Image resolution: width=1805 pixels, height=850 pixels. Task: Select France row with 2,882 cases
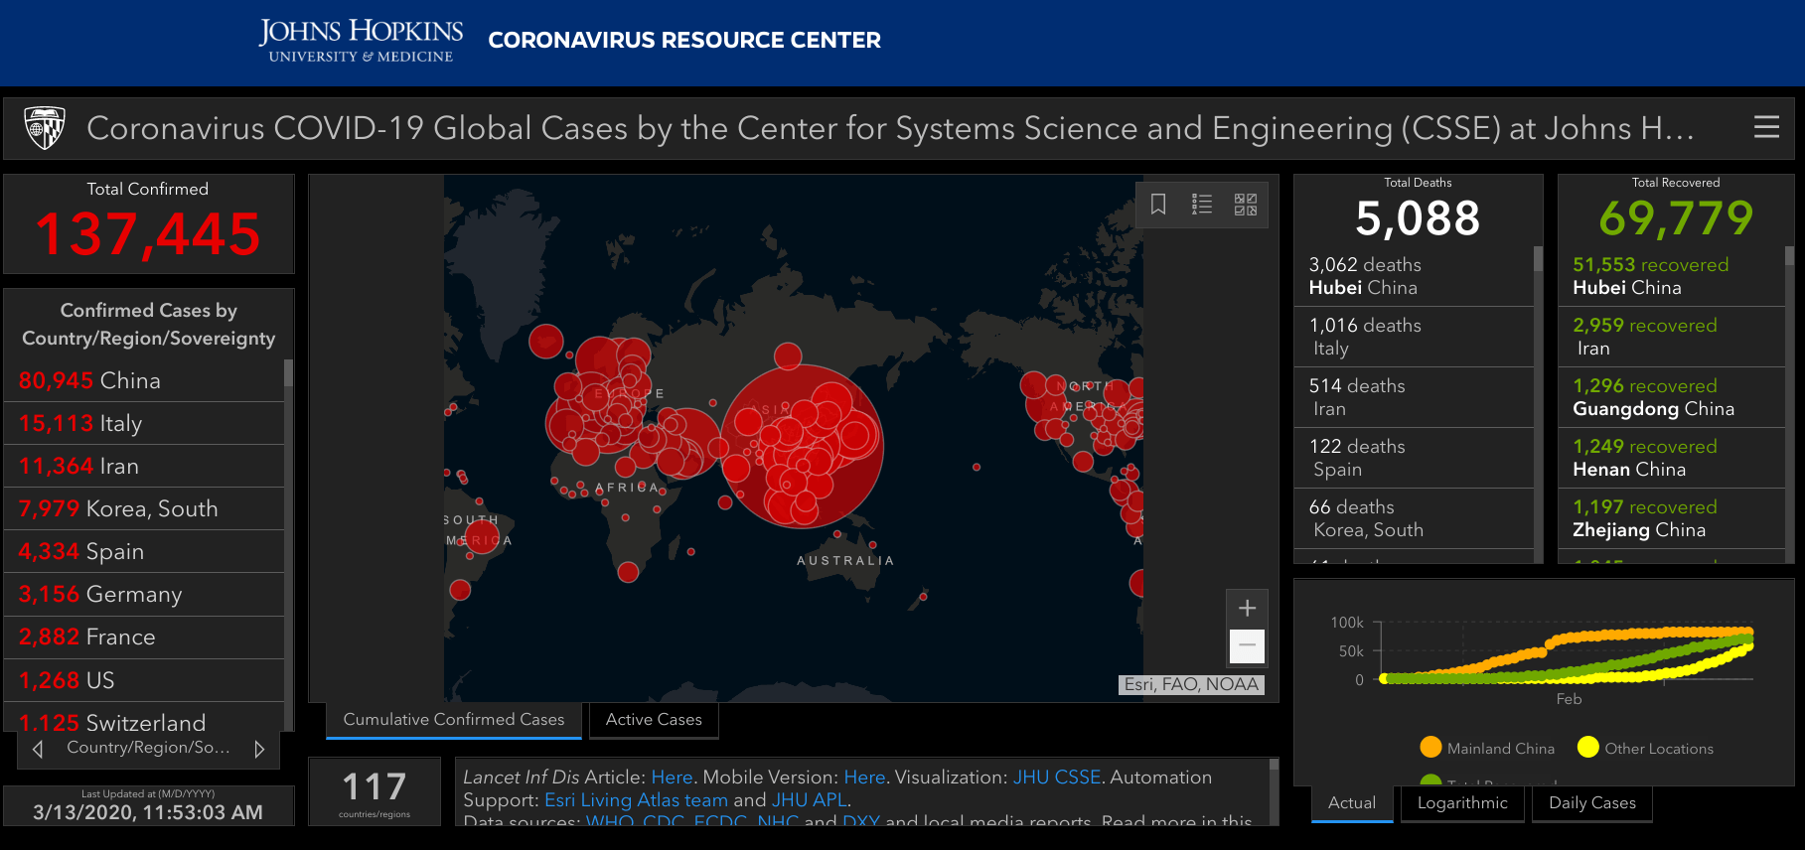[x=144, y=637]
